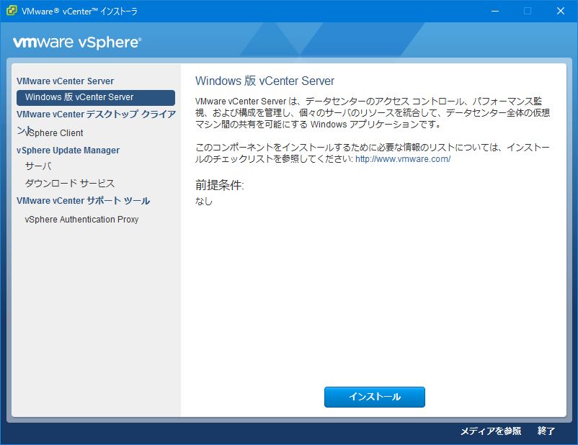Open the http://www.vmware.com/ link
578x445 pixels.
click(403, 159)
